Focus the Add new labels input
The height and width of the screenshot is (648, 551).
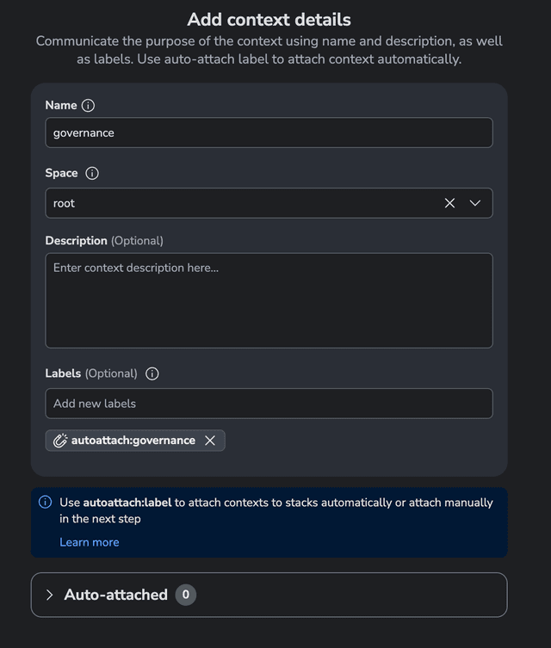tap(269, 404)
